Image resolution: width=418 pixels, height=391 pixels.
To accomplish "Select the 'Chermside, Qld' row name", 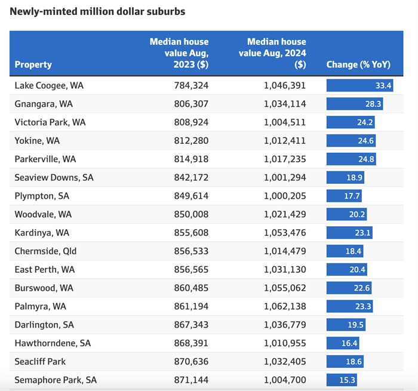I will click(45, 251).
